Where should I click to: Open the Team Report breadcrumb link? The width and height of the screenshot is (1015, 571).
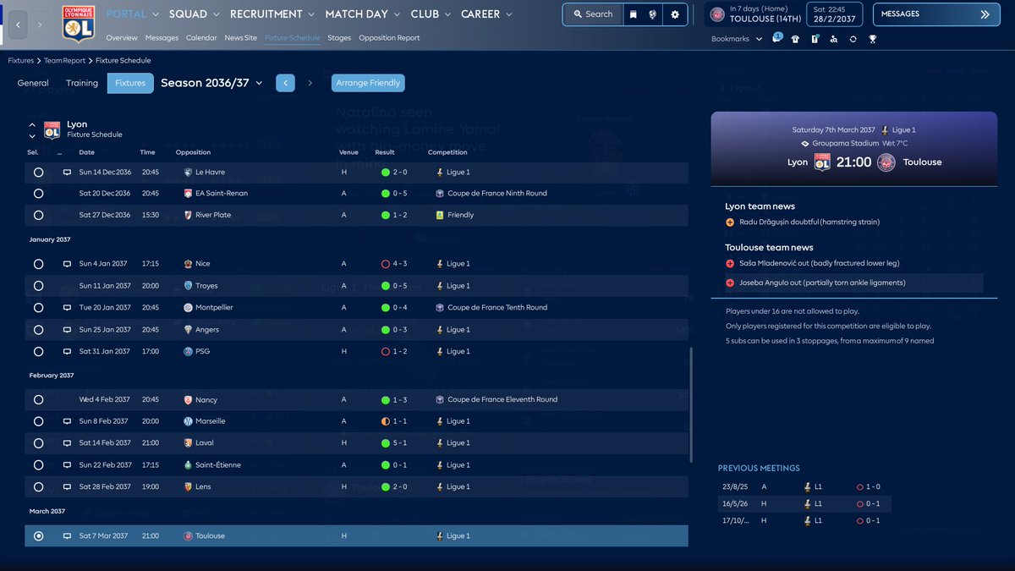(64, 61)
